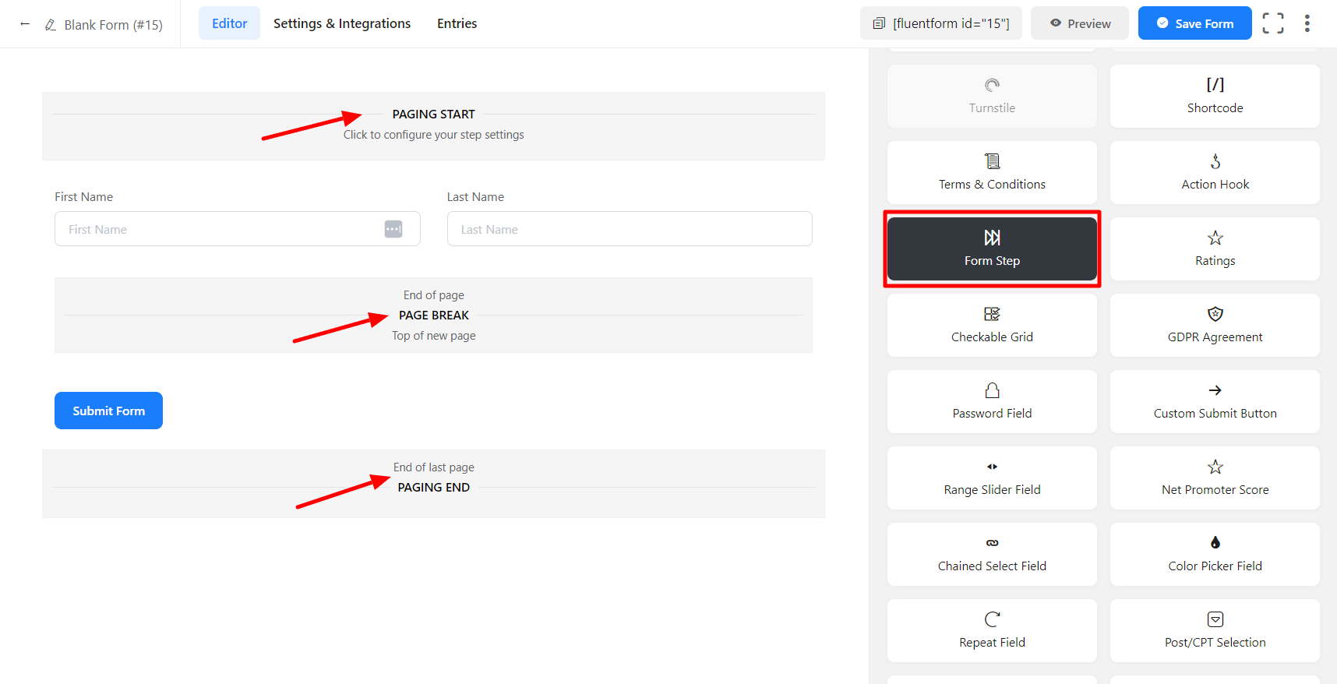Insert the Terms & Conditions field

point(991,173)
